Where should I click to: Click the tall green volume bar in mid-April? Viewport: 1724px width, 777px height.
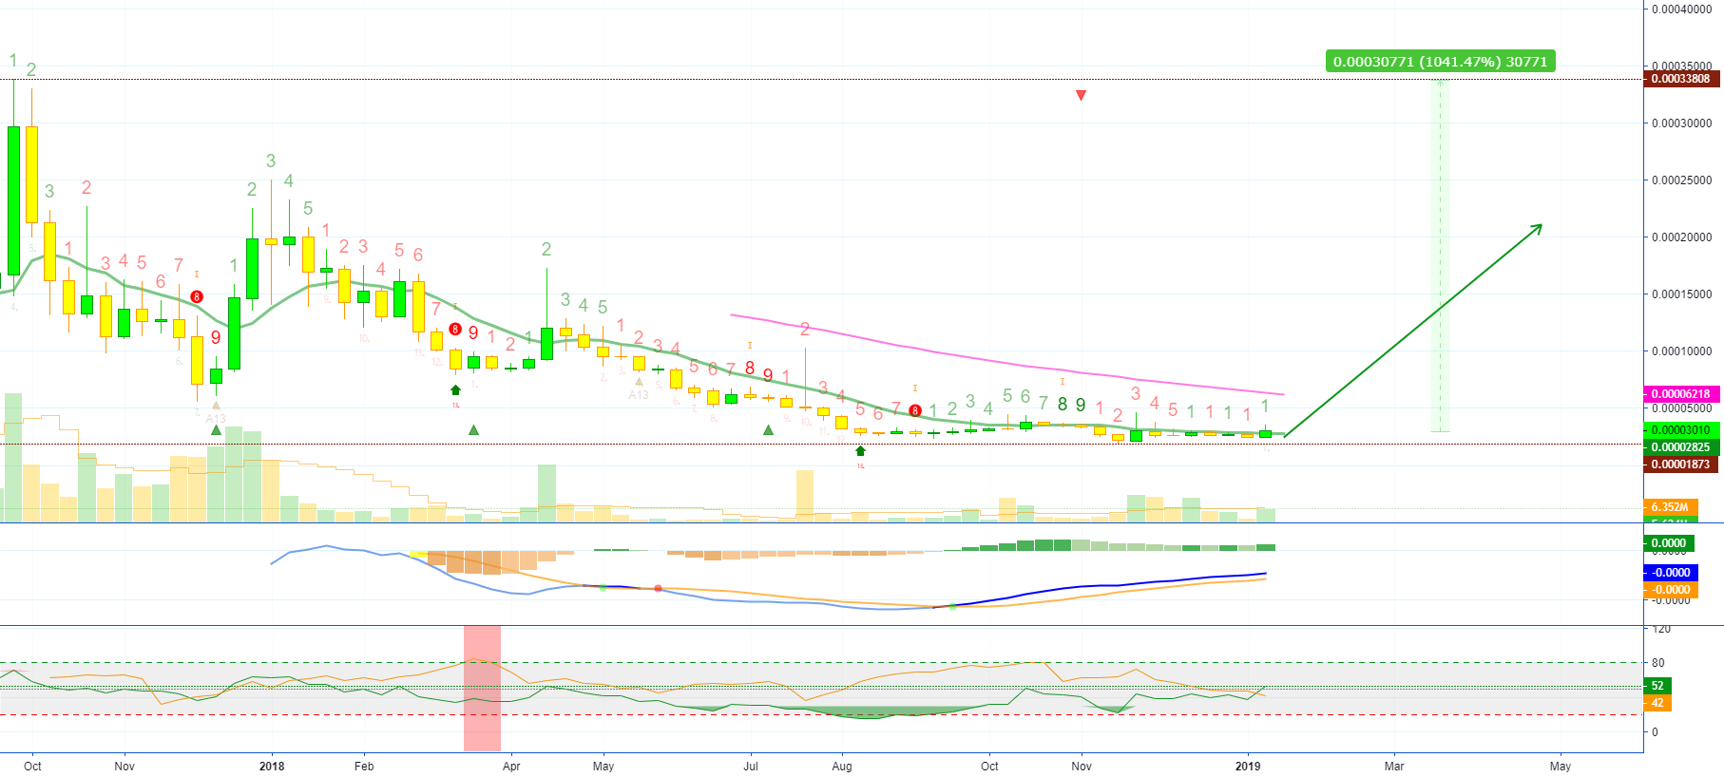click(546, 493)
